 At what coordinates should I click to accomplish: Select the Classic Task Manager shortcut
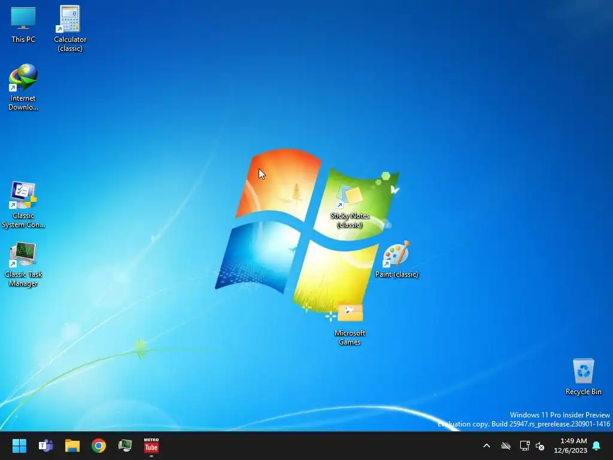[23, 264]
